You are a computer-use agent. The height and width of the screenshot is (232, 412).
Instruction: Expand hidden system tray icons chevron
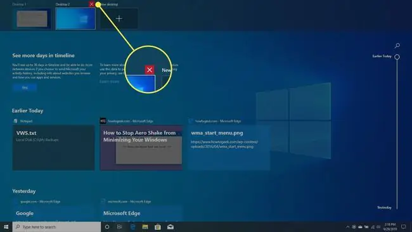click(347, 227)
